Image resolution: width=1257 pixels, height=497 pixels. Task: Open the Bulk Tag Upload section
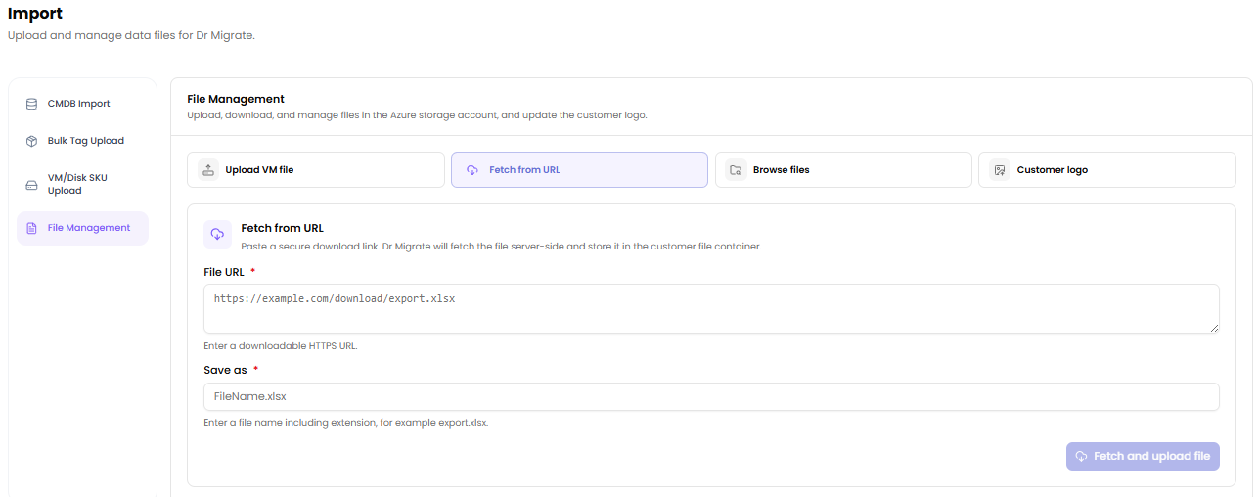[82, 141]
